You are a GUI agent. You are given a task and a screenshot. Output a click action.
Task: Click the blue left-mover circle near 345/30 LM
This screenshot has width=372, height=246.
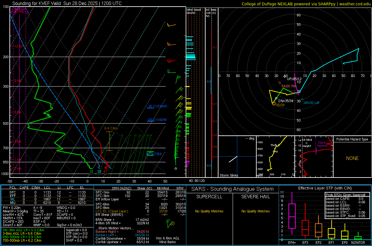point(302,100)
